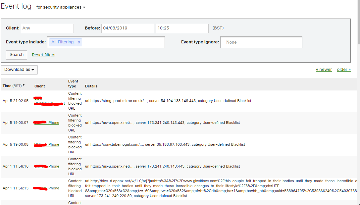This screenshot has height=205, width=360.
Task: Click the 'Event log' page heading
Action: [16, 6]
